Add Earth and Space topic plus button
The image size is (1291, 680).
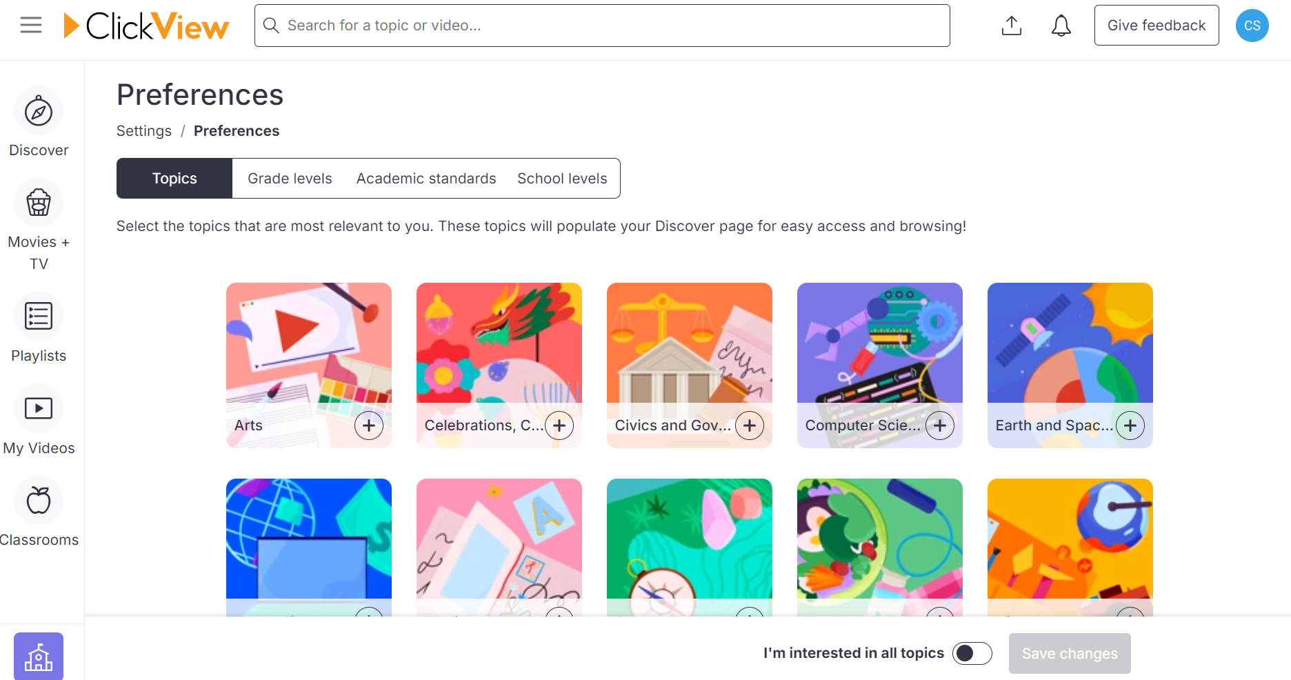coord(1130,426)
